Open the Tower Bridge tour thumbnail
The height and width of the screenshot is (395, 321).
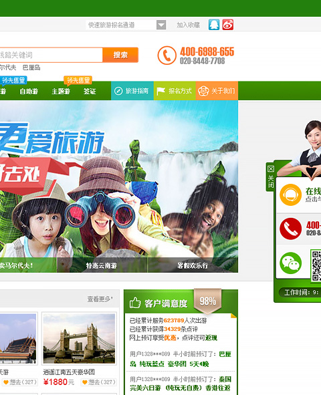tap(79, 338)
